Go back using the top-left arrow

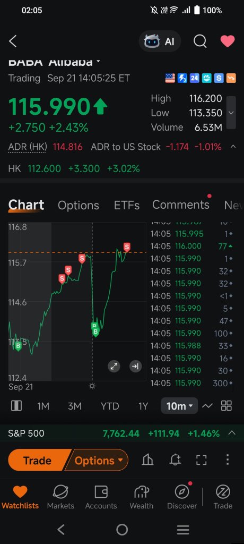[x=13, y=41]
